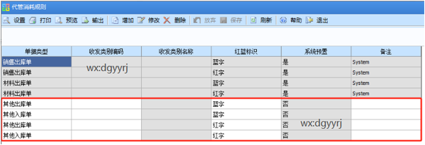This screenshot has height=145, width=425.
Task: Click 修改 toolbar label
Action: click(154, 20)
